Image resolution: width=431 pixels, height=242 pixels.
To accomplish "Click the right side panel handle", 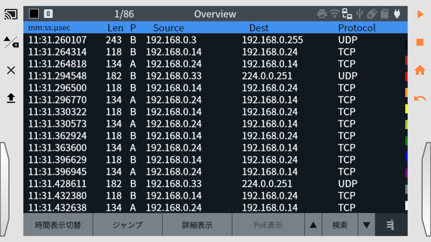I will point(426,189).
